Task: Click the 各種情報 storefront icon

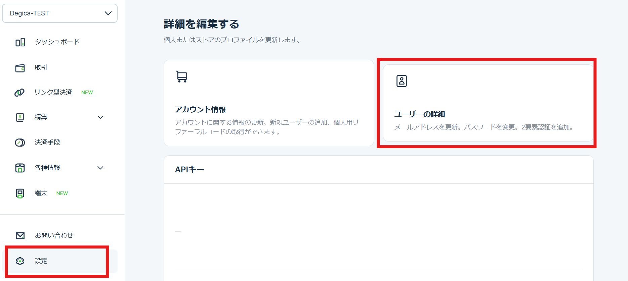Action: point(20,168)
